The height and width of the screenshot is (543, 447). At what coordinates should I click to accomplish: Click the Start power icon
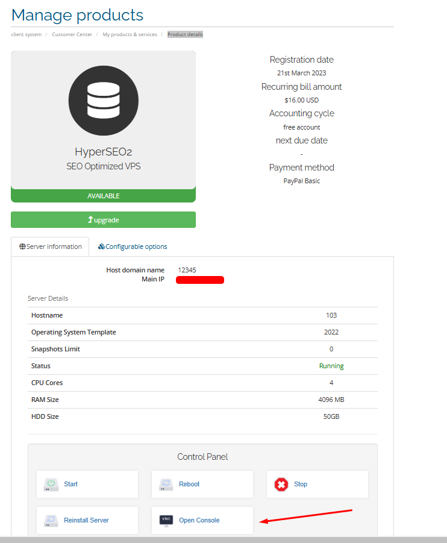51,485
